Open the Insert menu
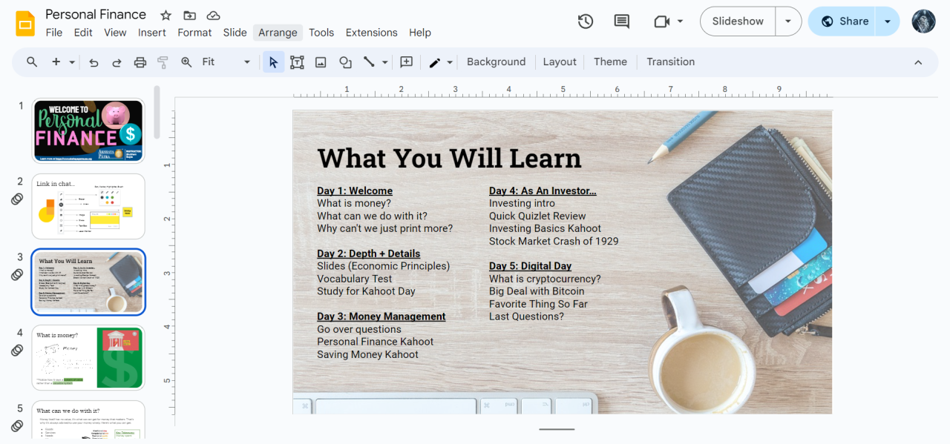The width and height of the screenshot is (950, 444). click(152, 33)
